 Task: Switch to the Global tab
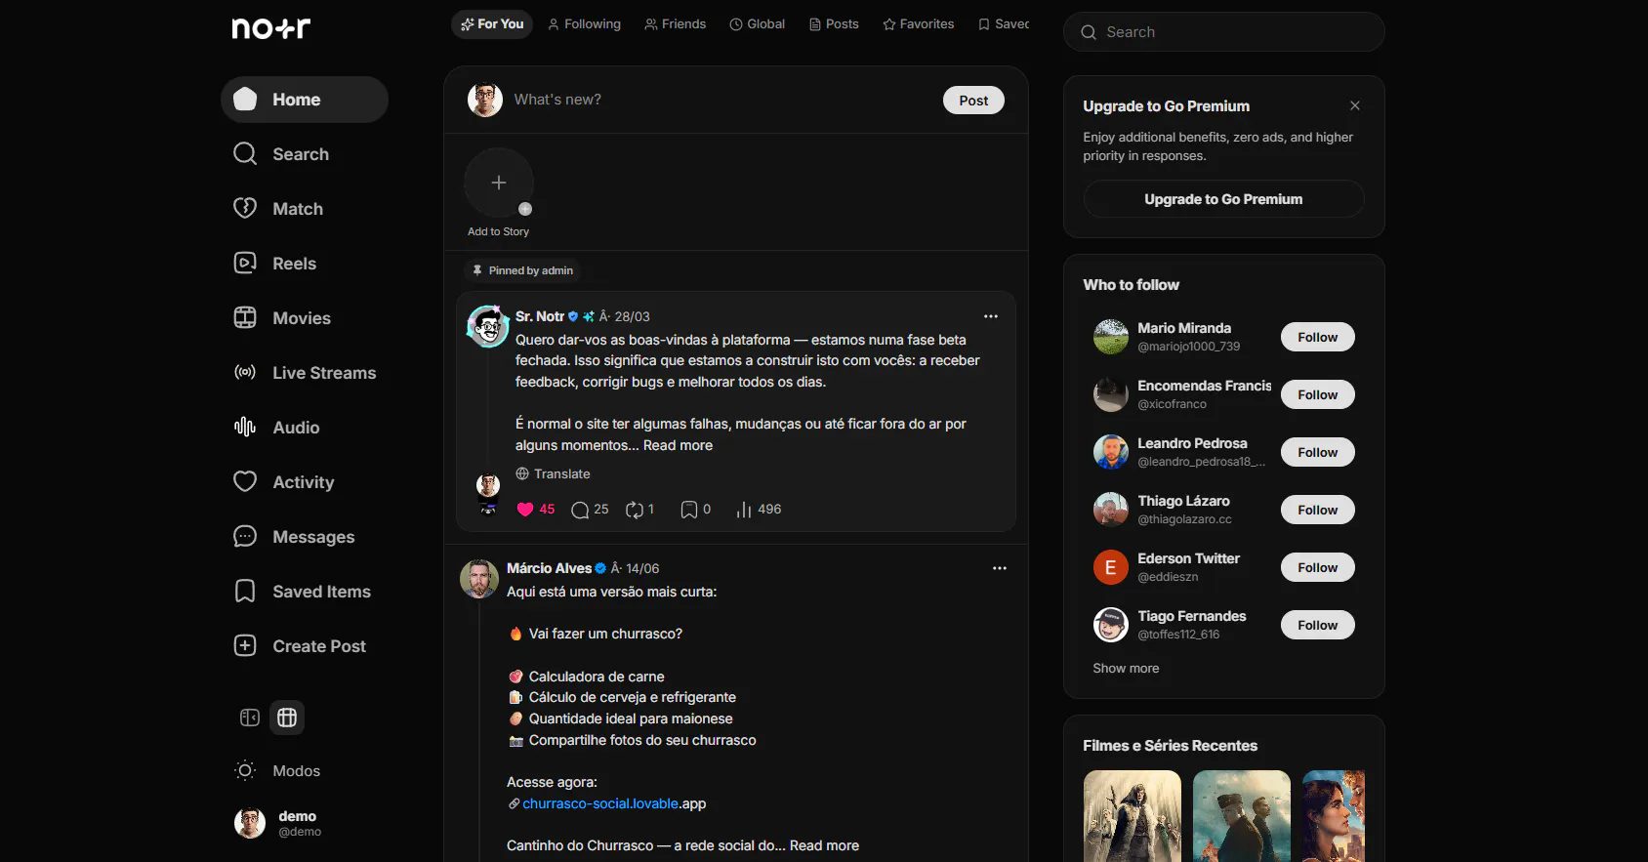point(758,24)
